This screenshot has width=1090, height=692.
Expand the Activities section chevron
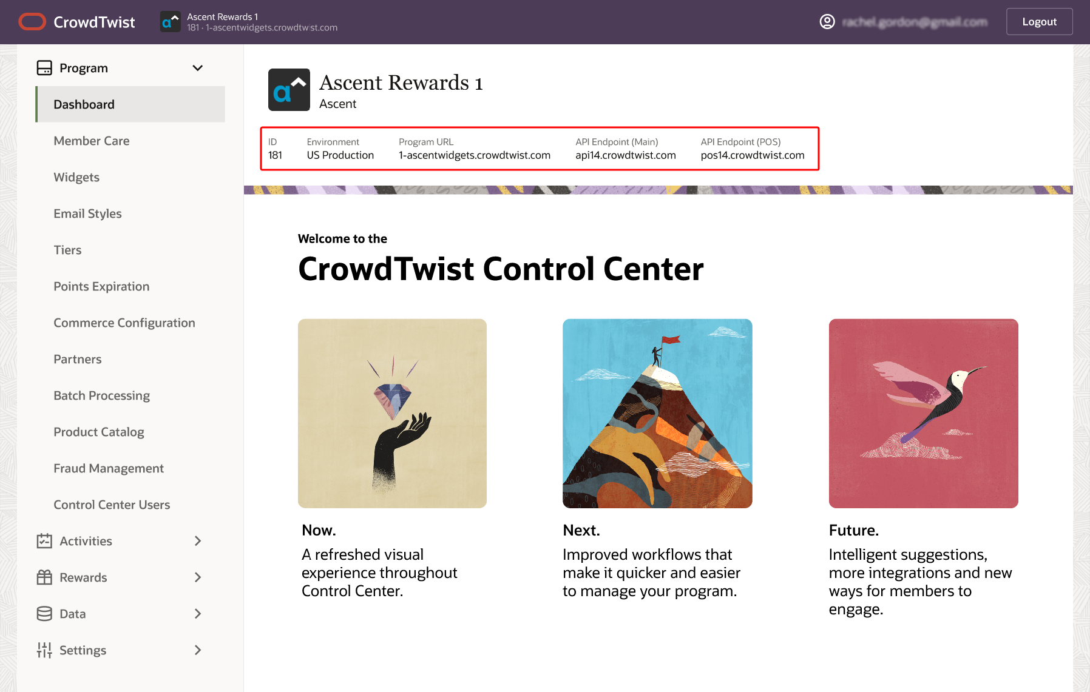tap(197, 541)
